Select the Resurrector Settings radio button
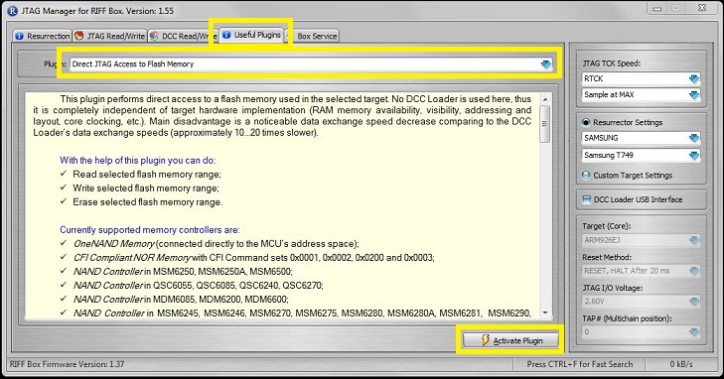 [586, 122]
